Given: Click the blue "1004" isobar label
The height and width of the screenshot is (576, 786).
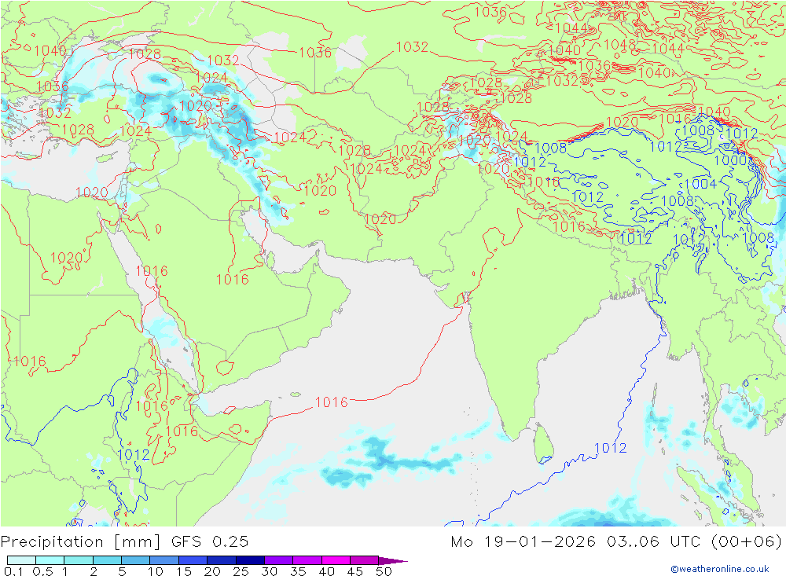Looking at the screenshot, I should (700, 183).
